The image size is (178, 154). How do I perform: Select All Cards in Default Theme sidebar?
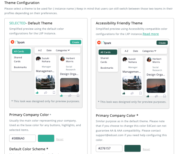point(21,51)
